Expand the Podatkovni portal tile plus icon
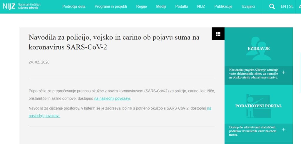Viewport: 301px width, 144px height. (283, 129)
